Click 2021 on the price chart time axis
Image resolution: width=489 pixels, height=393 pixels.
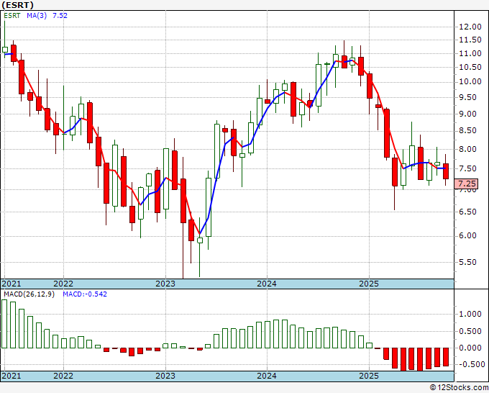[12, 284]
